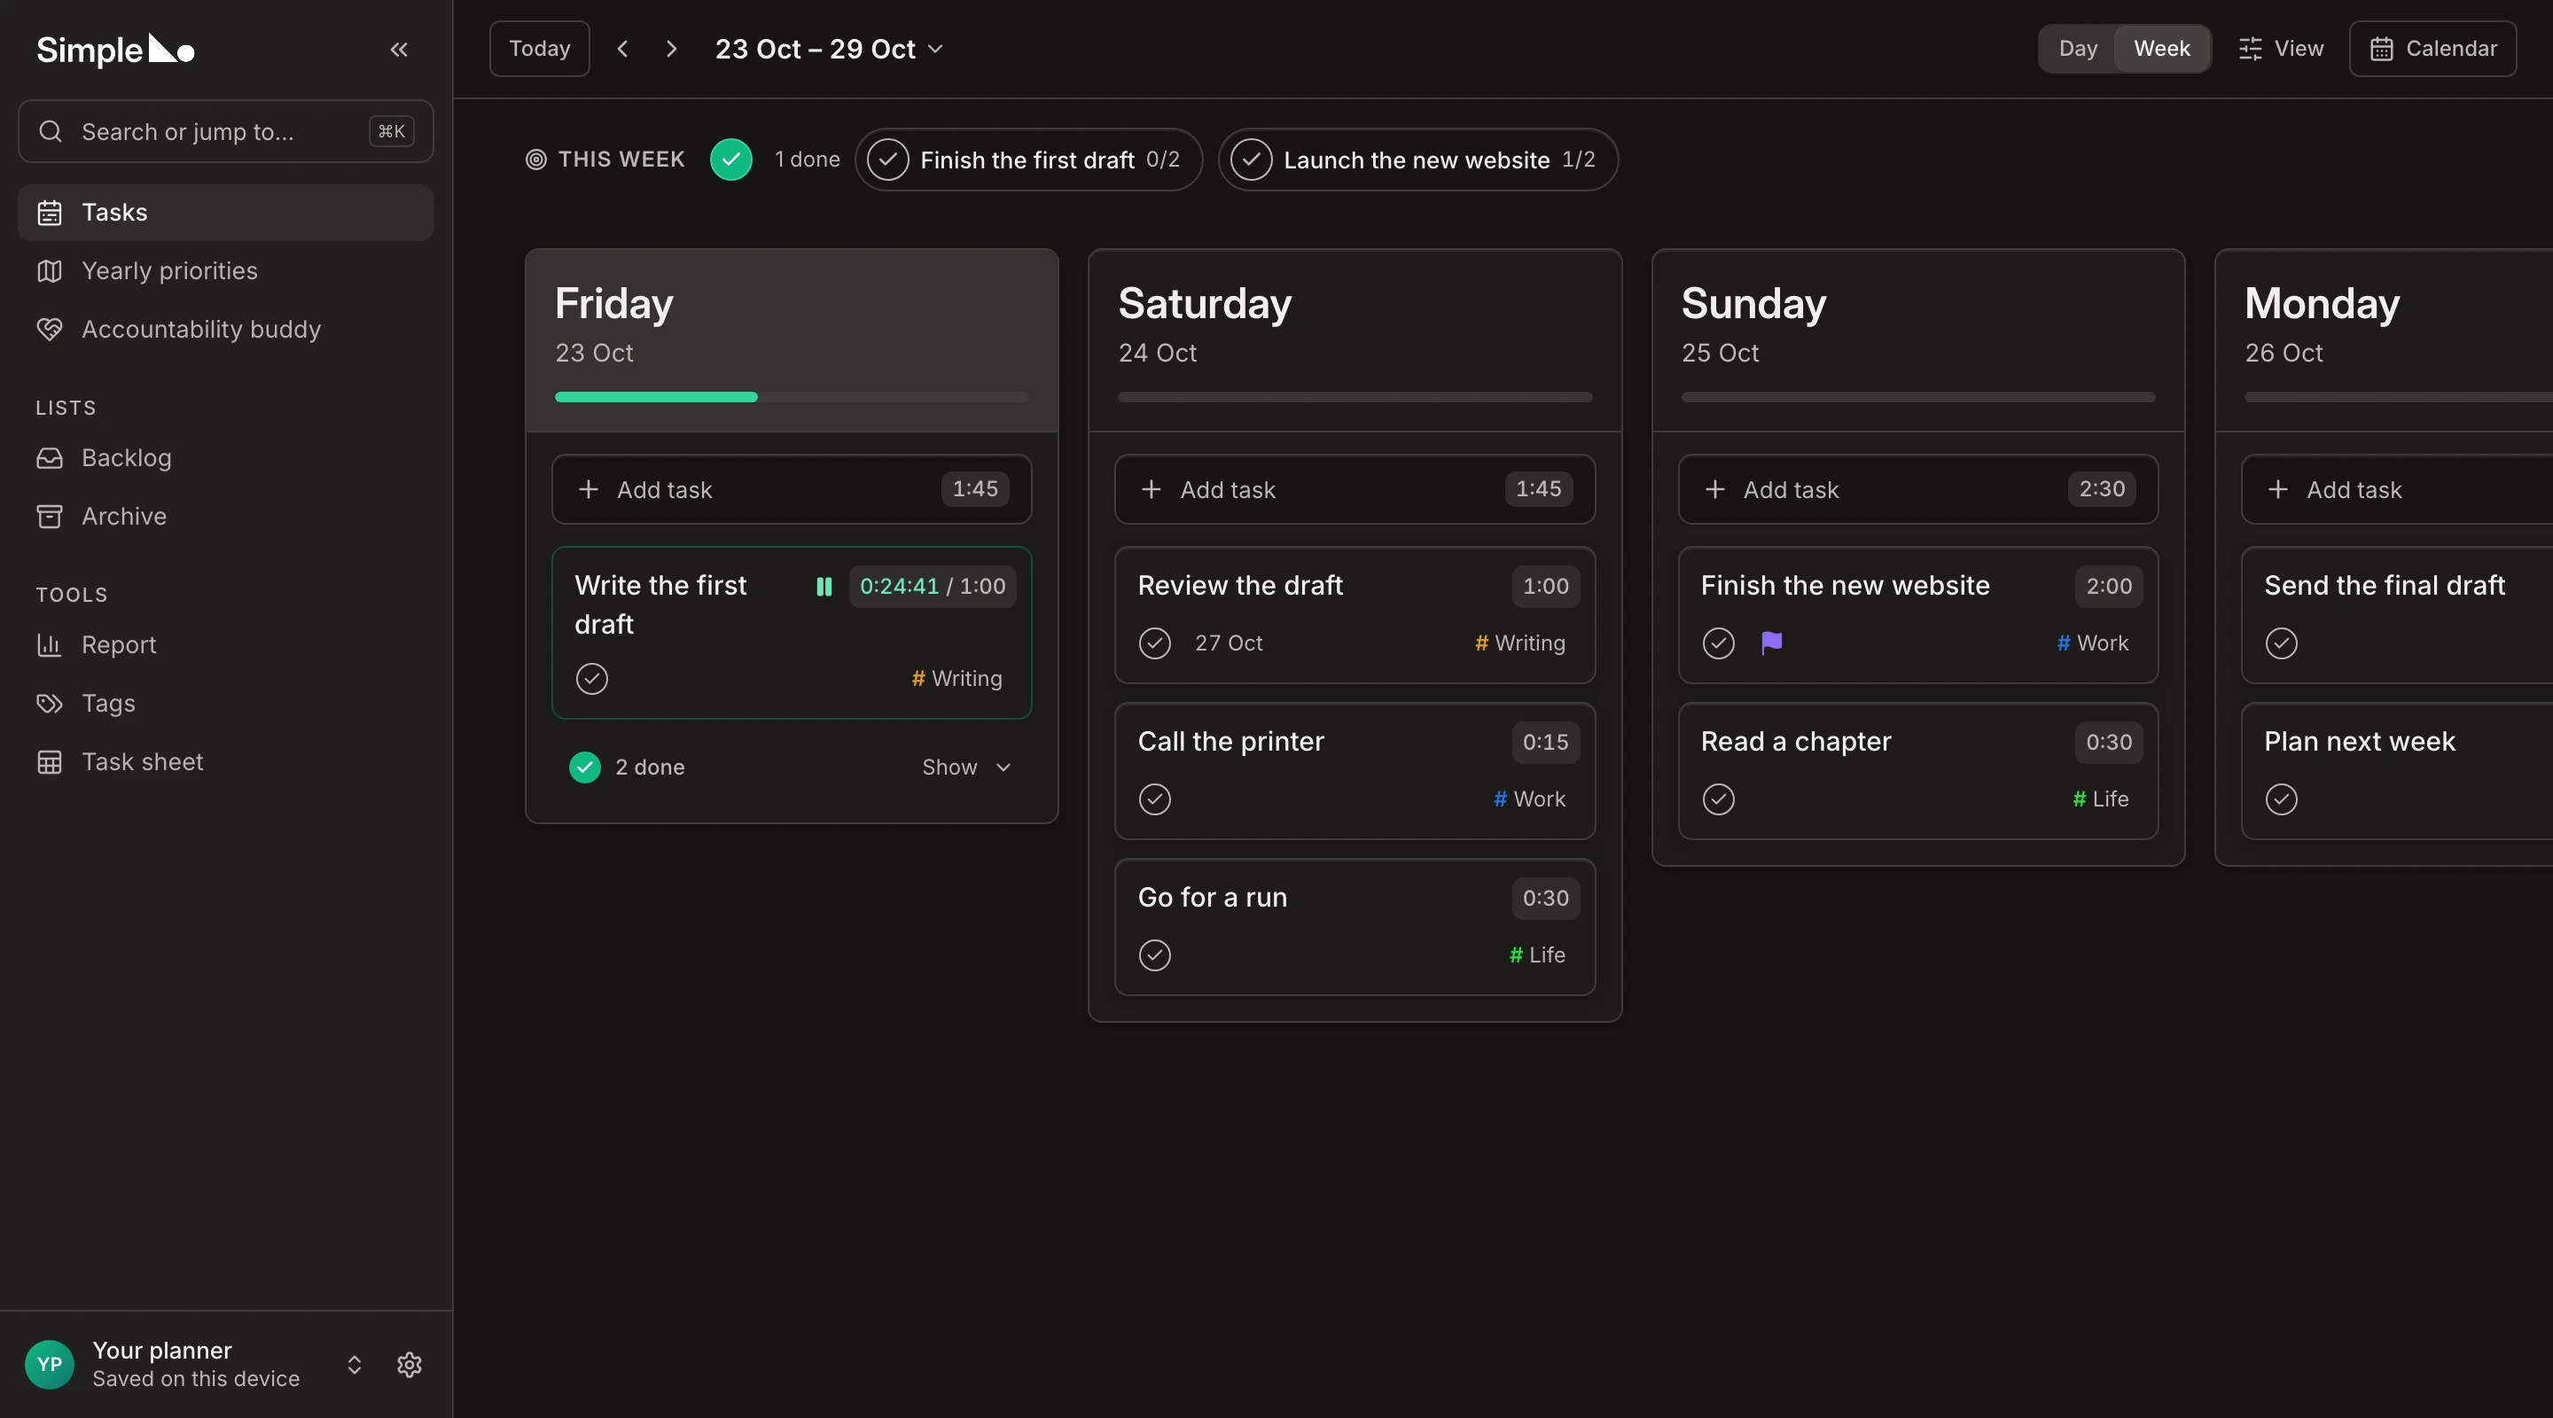Click the Simple logo
Viewport: 2553px width, 1418px height.
pos(115,50)
